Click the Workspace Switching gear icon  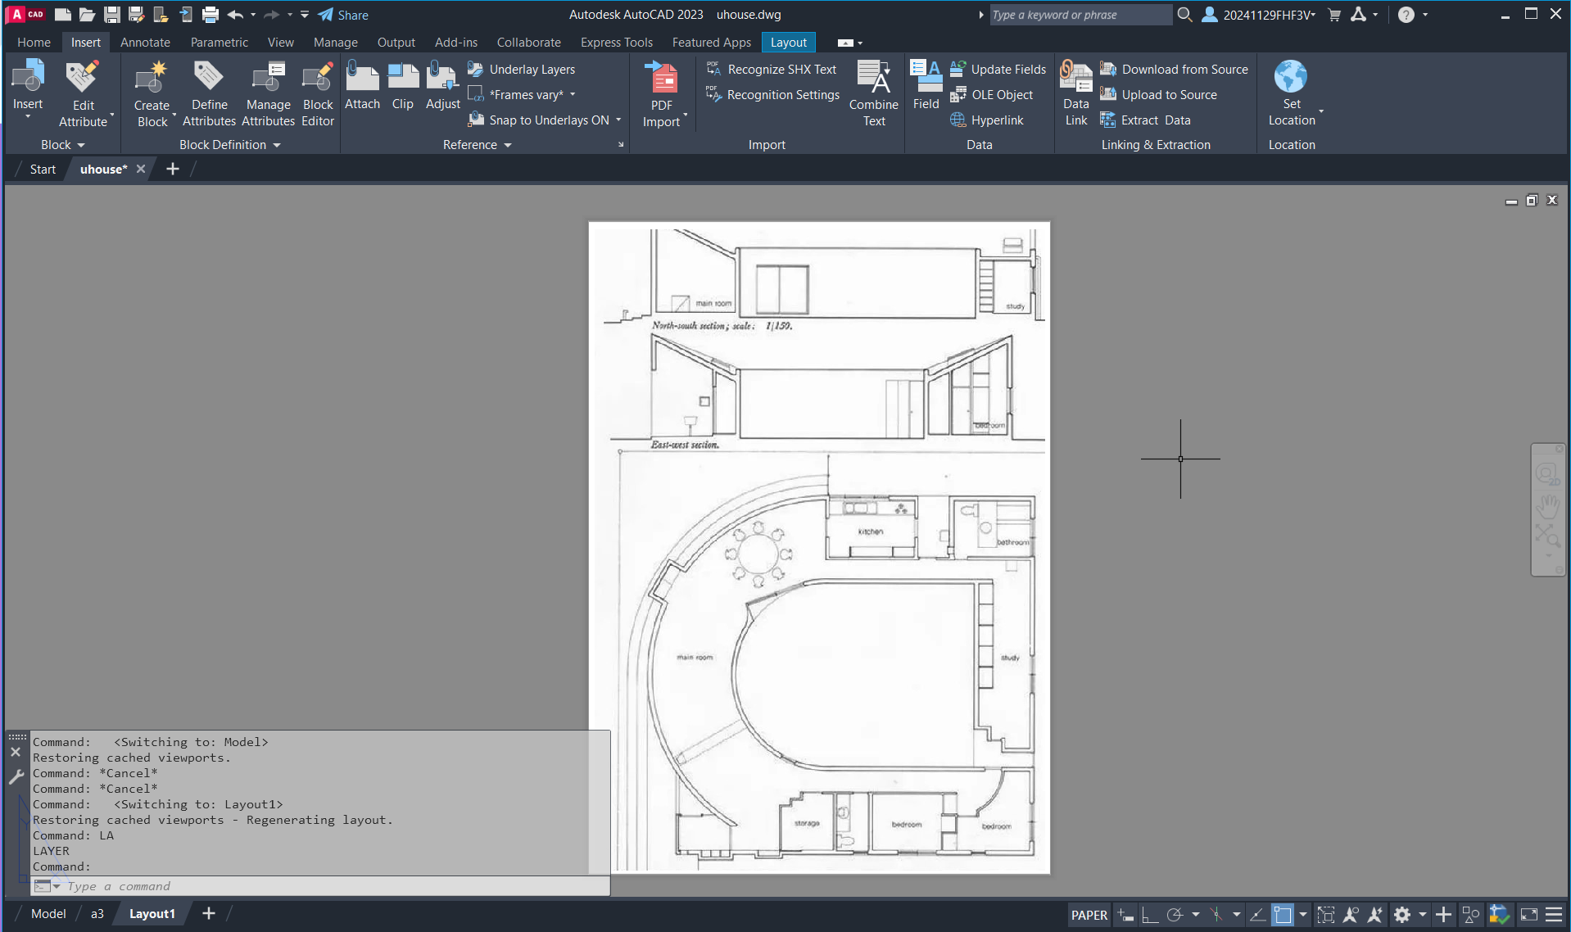pos(1401,915)
